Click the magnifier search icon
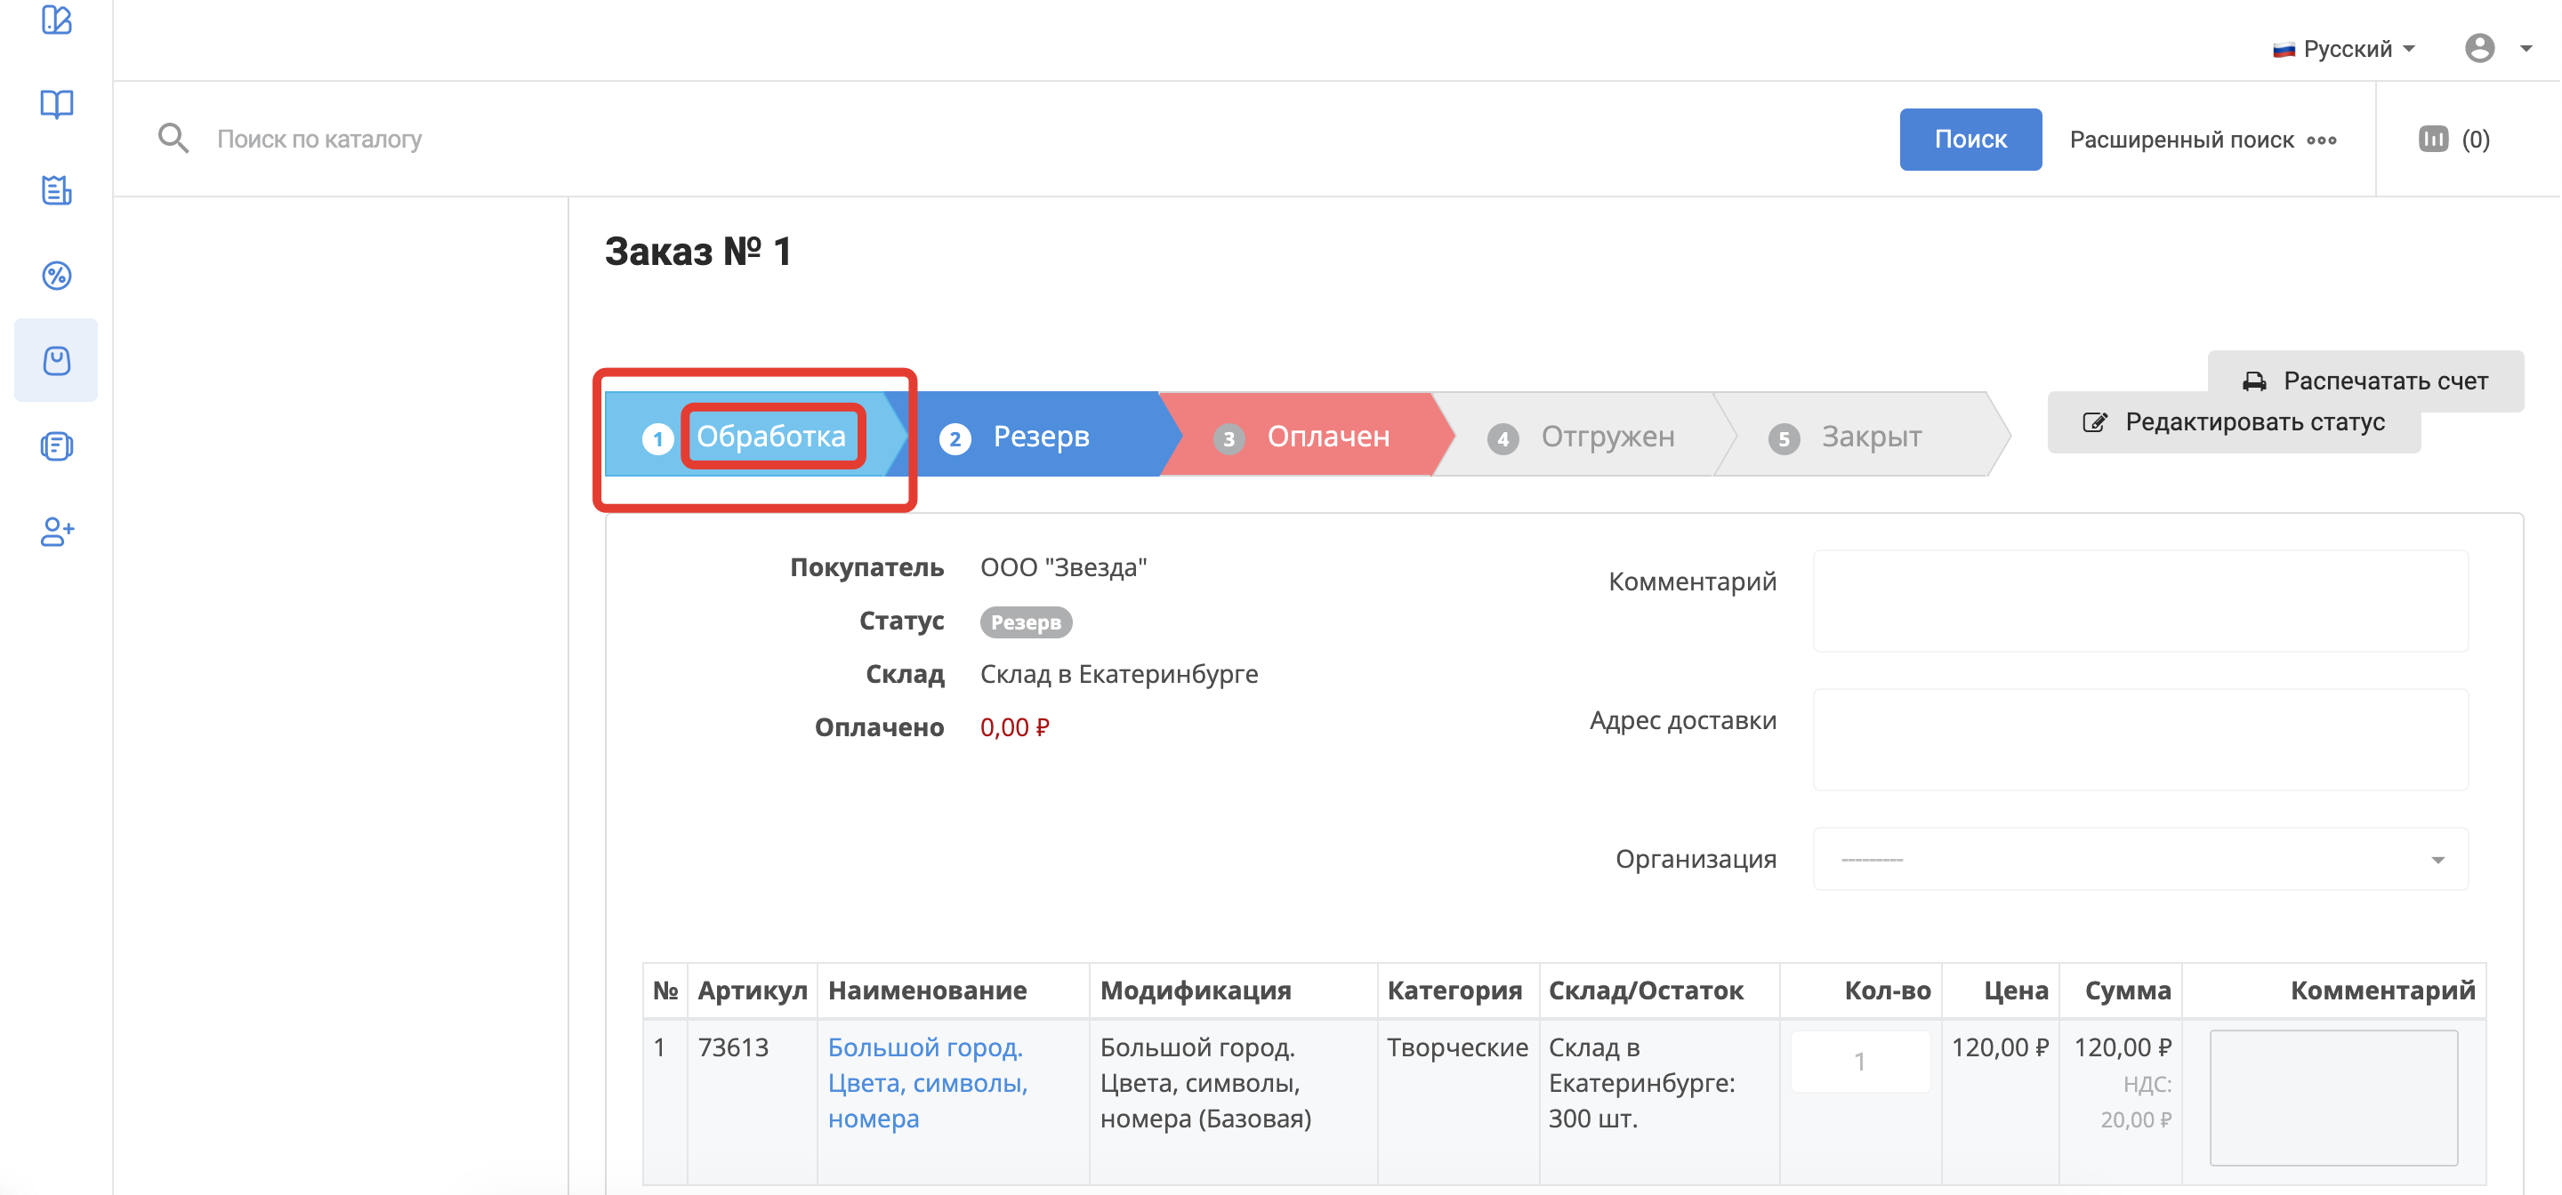Image resolution: width=2562 pixels, height=1195 pixels. [x=173, y=138]
